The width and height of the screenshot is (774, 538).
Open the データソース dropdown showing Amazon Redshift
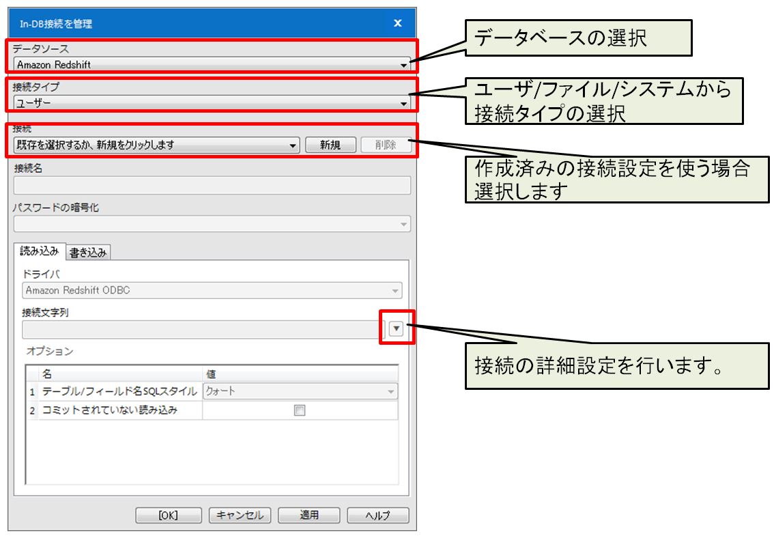[212, 65]
